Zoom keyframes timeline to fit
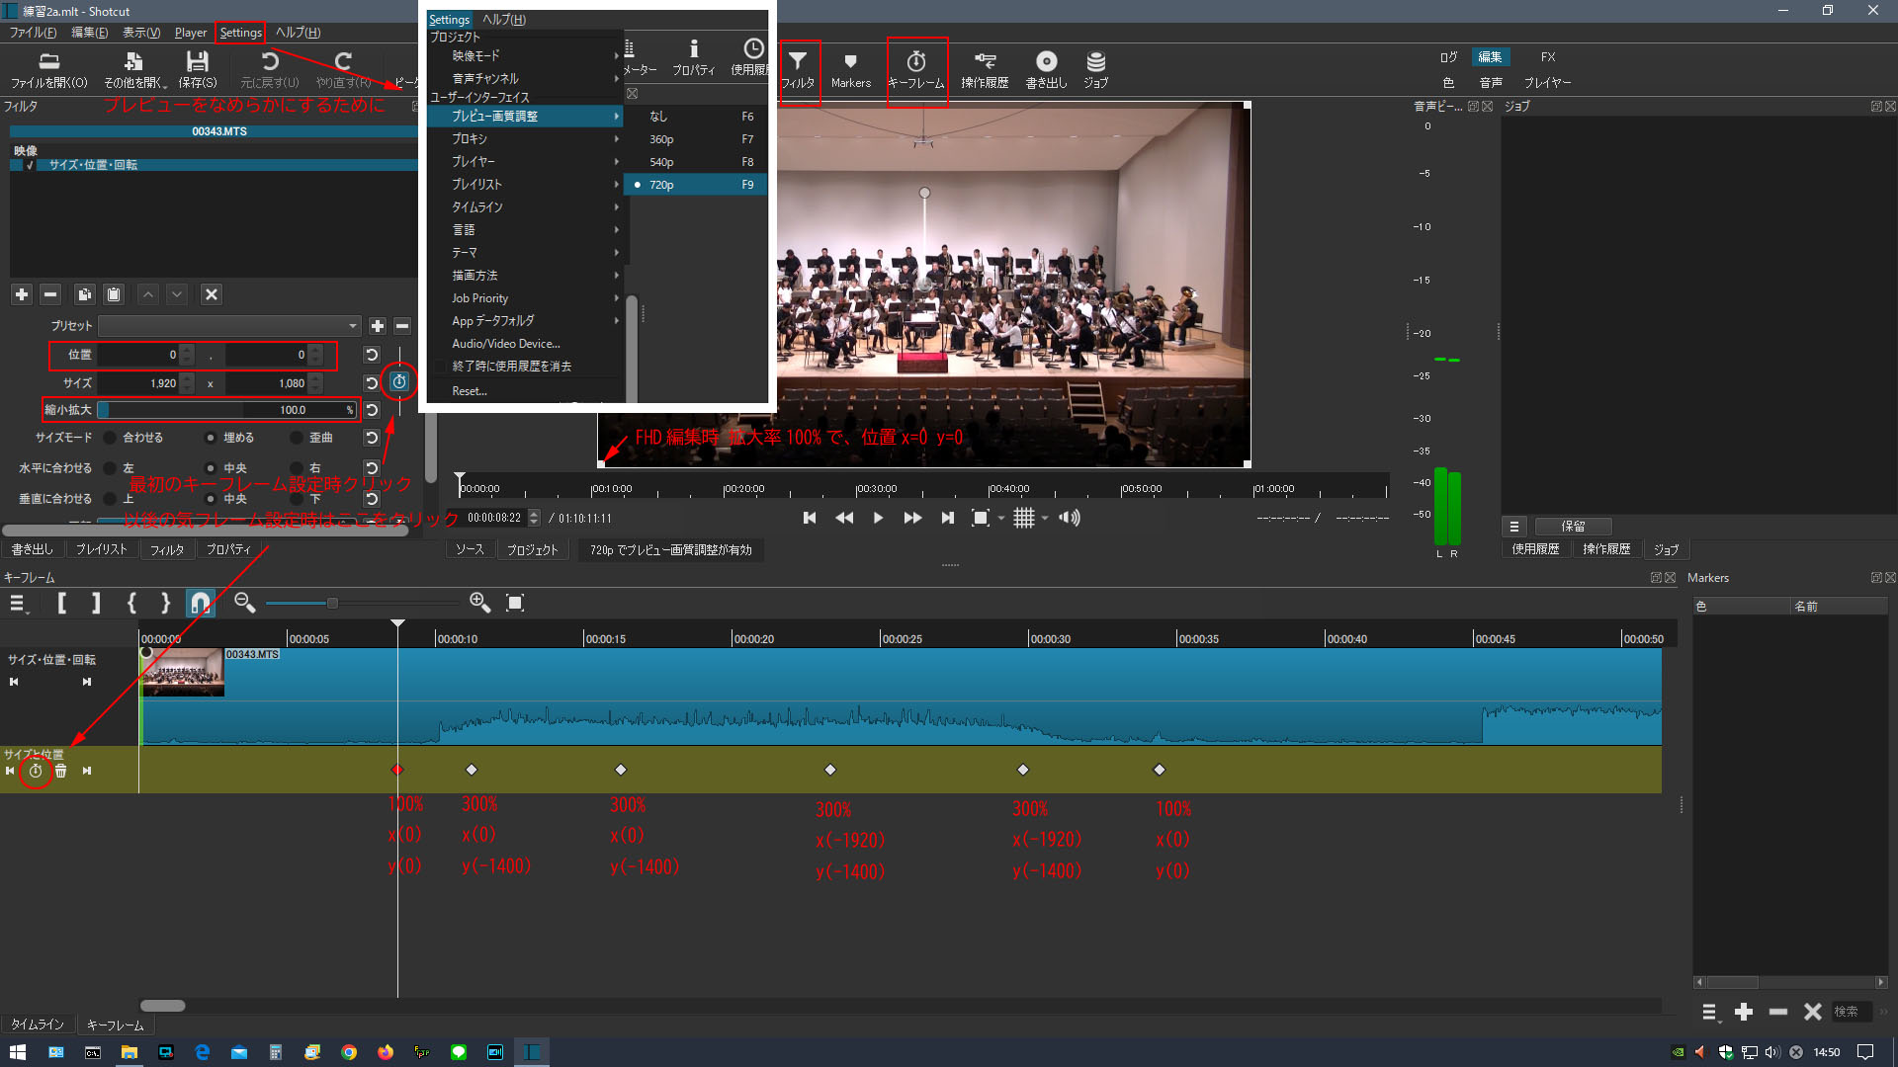 tap(515, 603)
